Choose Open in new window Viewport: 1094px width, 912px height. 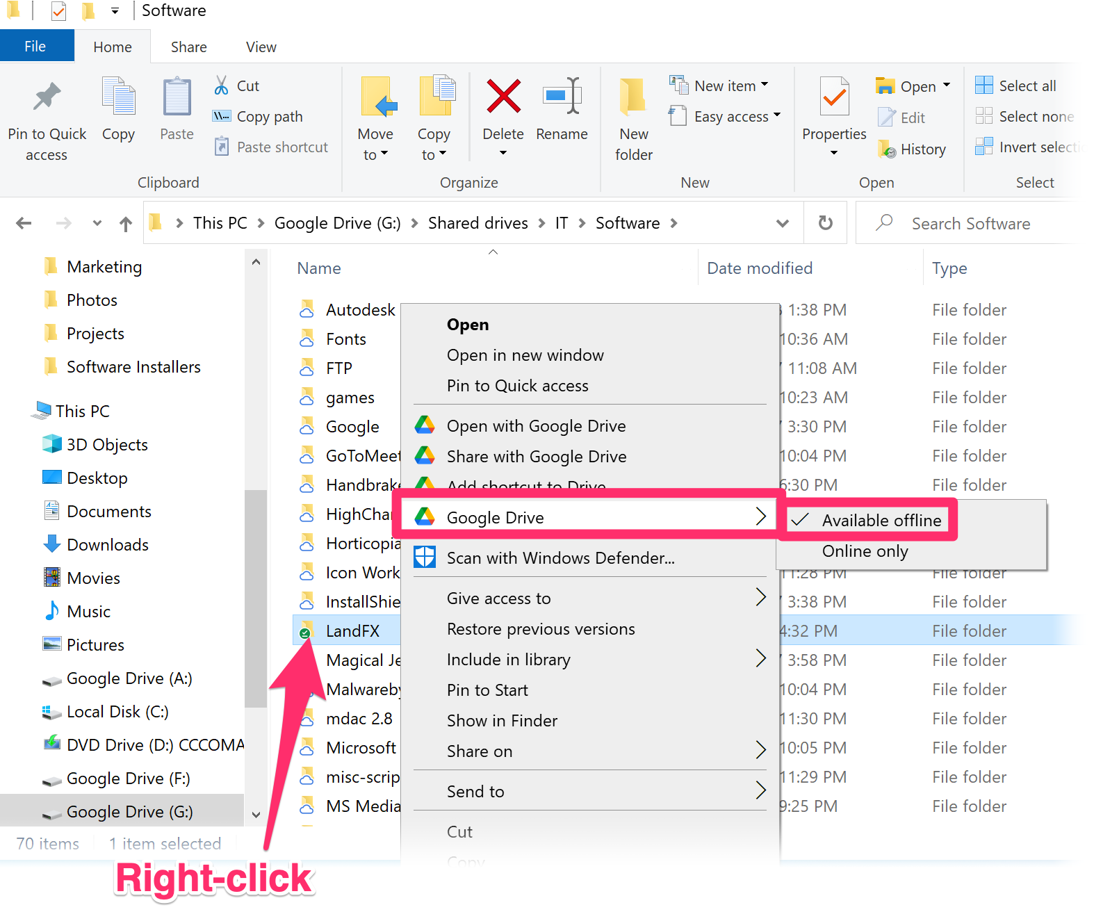[x=525, y=355]
